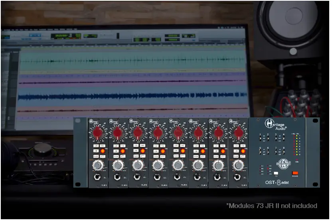This screenshot has width=332, height=220.
Task: Click the yellow LED for channel 8 meter
Action: click(297, 155)
